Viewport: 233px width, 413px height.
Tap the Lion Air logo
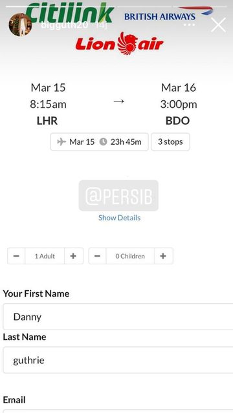pos(119,43)
